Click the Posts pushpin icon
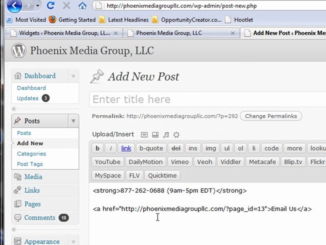 (x=17, y=120)
